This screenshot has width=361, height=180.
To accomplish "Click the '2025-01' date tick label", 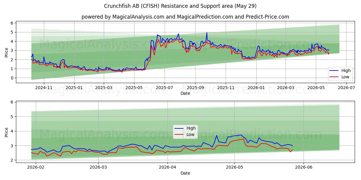I will [74, 88].
